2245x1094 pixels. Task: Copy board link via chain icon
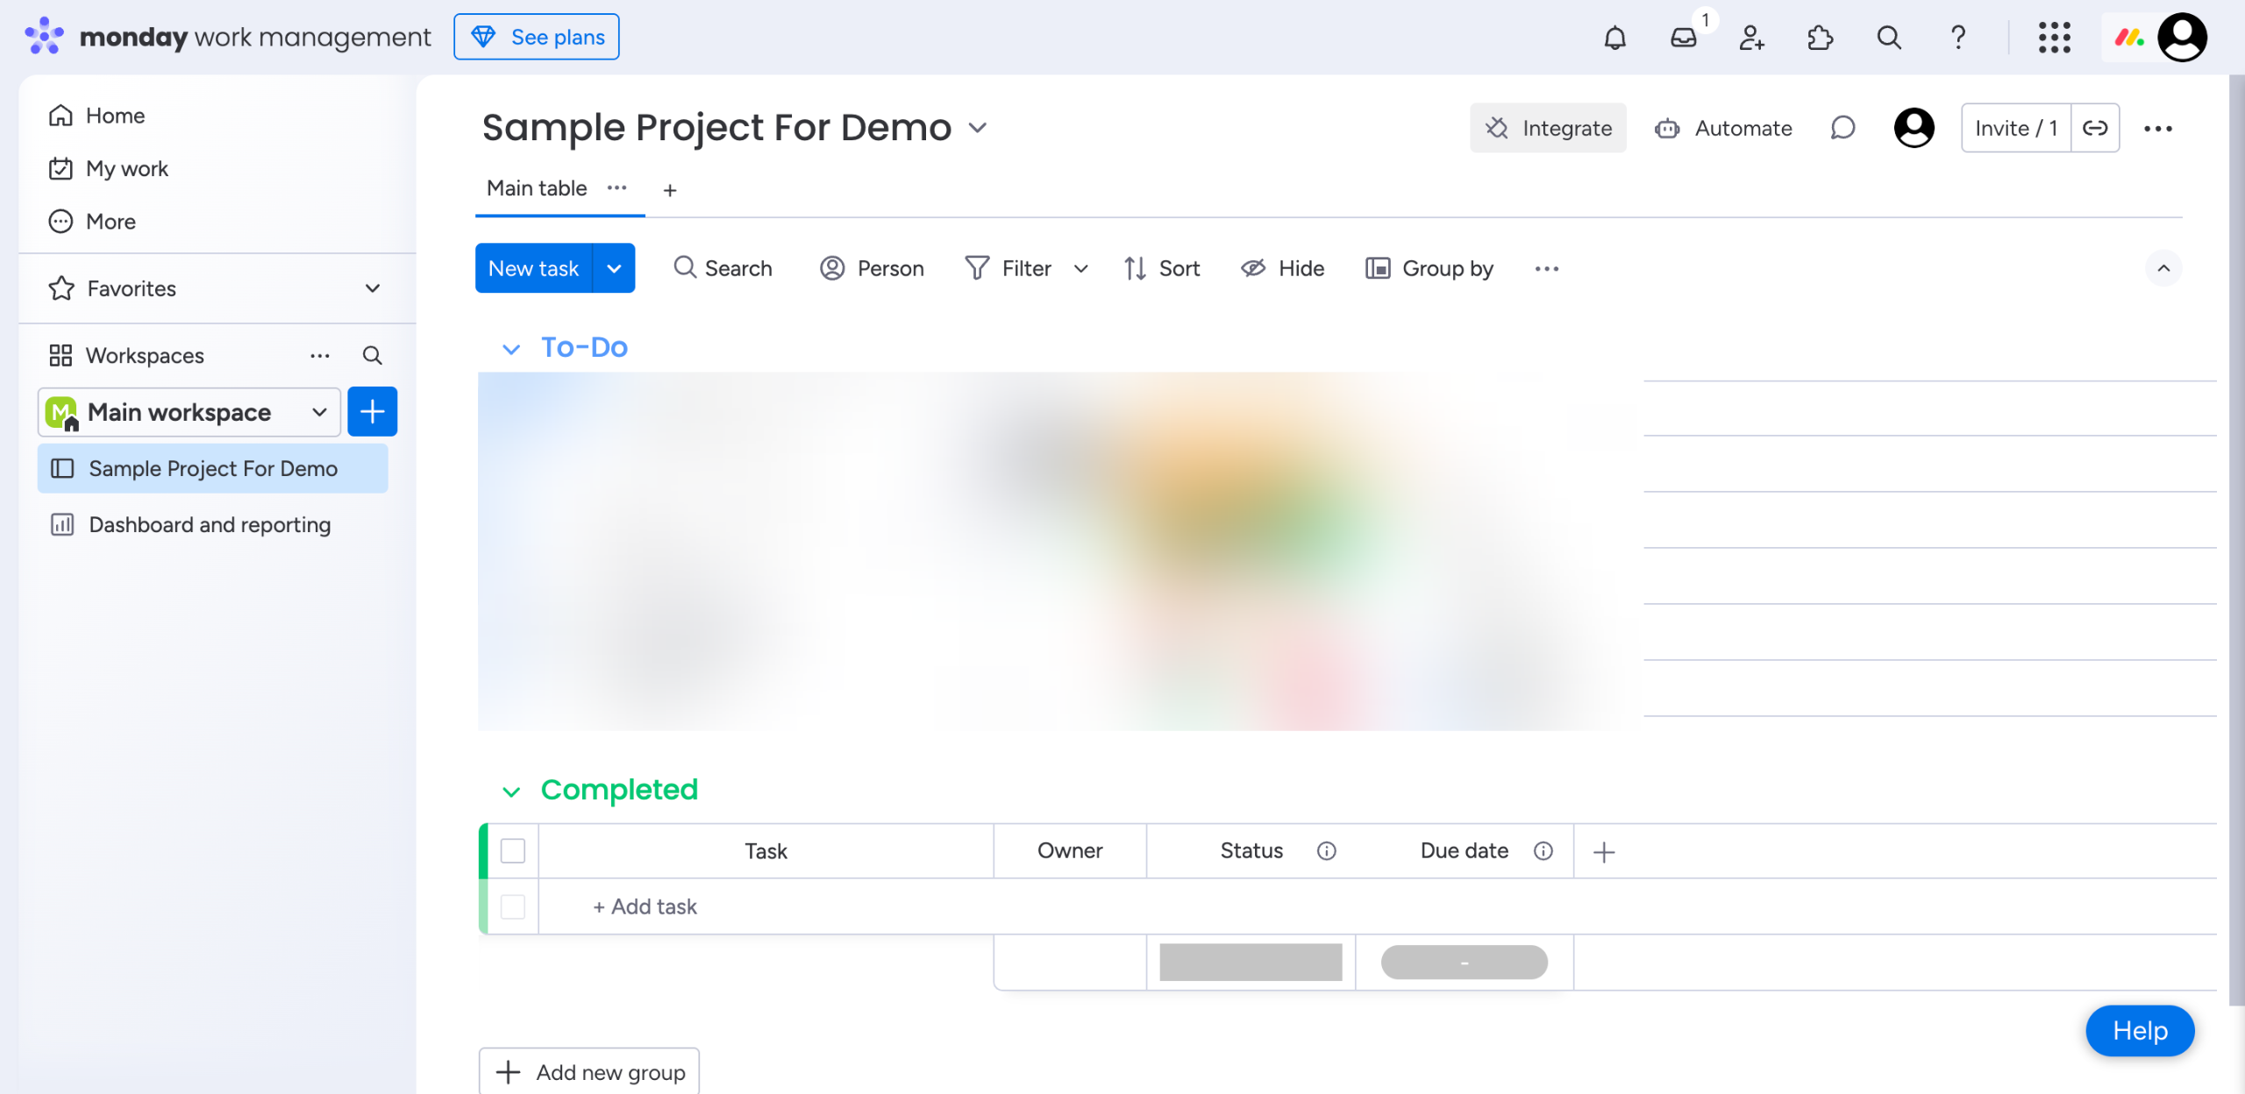pos(2095,128)
